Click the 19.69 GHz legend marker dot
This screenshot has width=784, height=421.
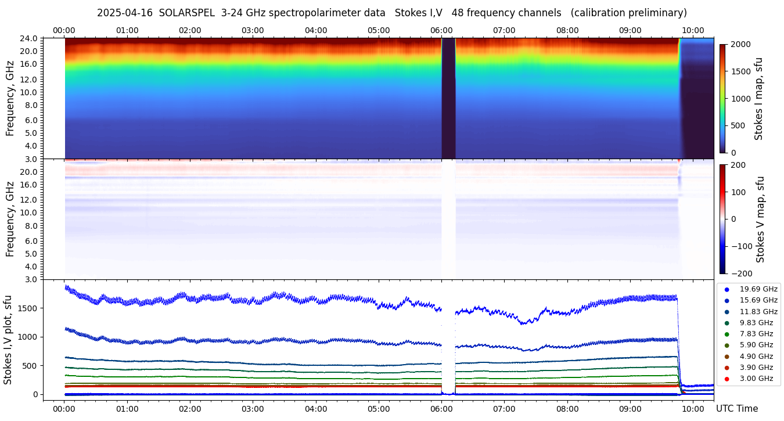[727, 289]
